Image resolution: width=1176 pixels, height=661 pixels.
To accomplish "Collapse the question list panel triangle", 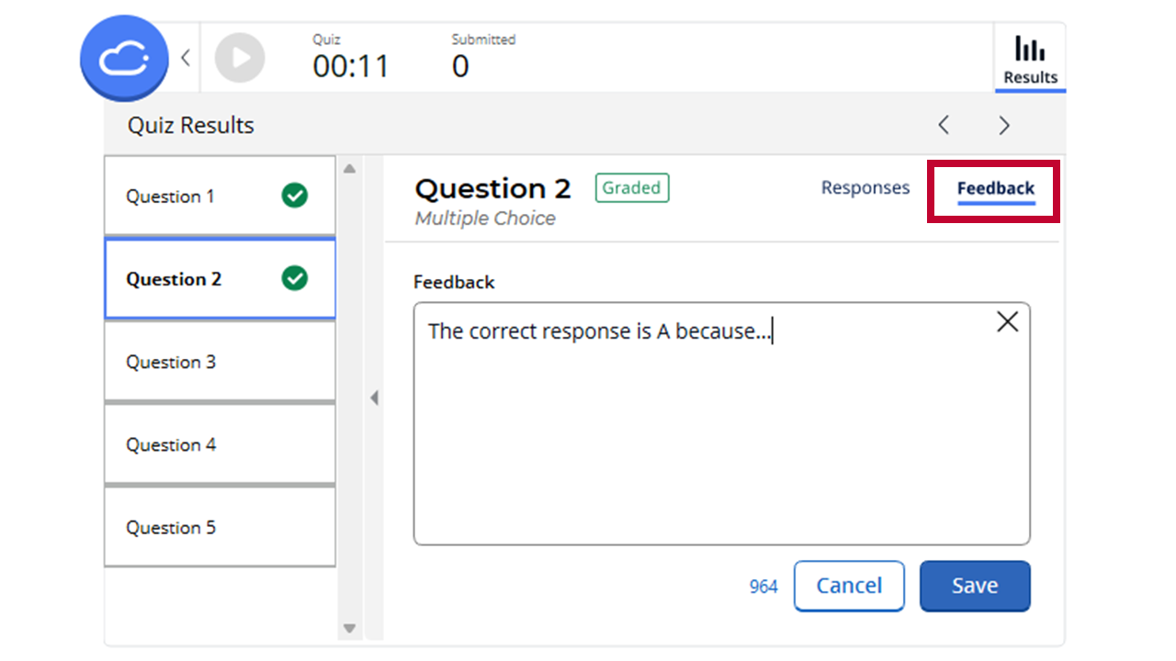I will click(x=374, y=398).
